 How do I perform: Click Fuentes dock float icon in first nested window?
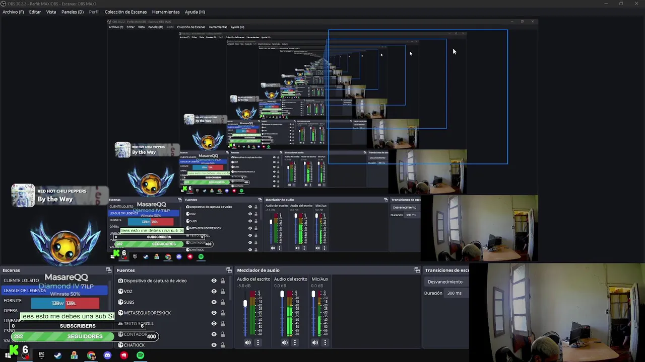261,200
